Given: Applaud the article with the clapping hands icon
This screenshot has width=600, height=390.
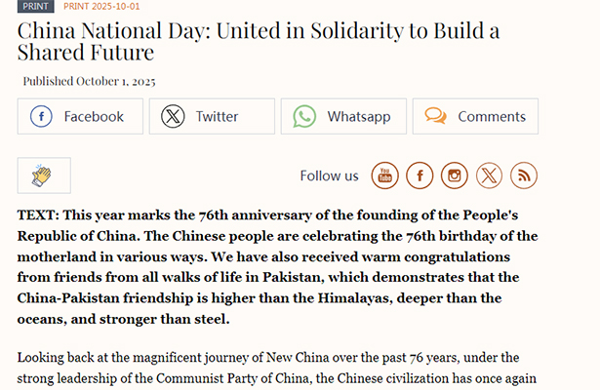Looking at the screenshot, I should pos(43,175).
